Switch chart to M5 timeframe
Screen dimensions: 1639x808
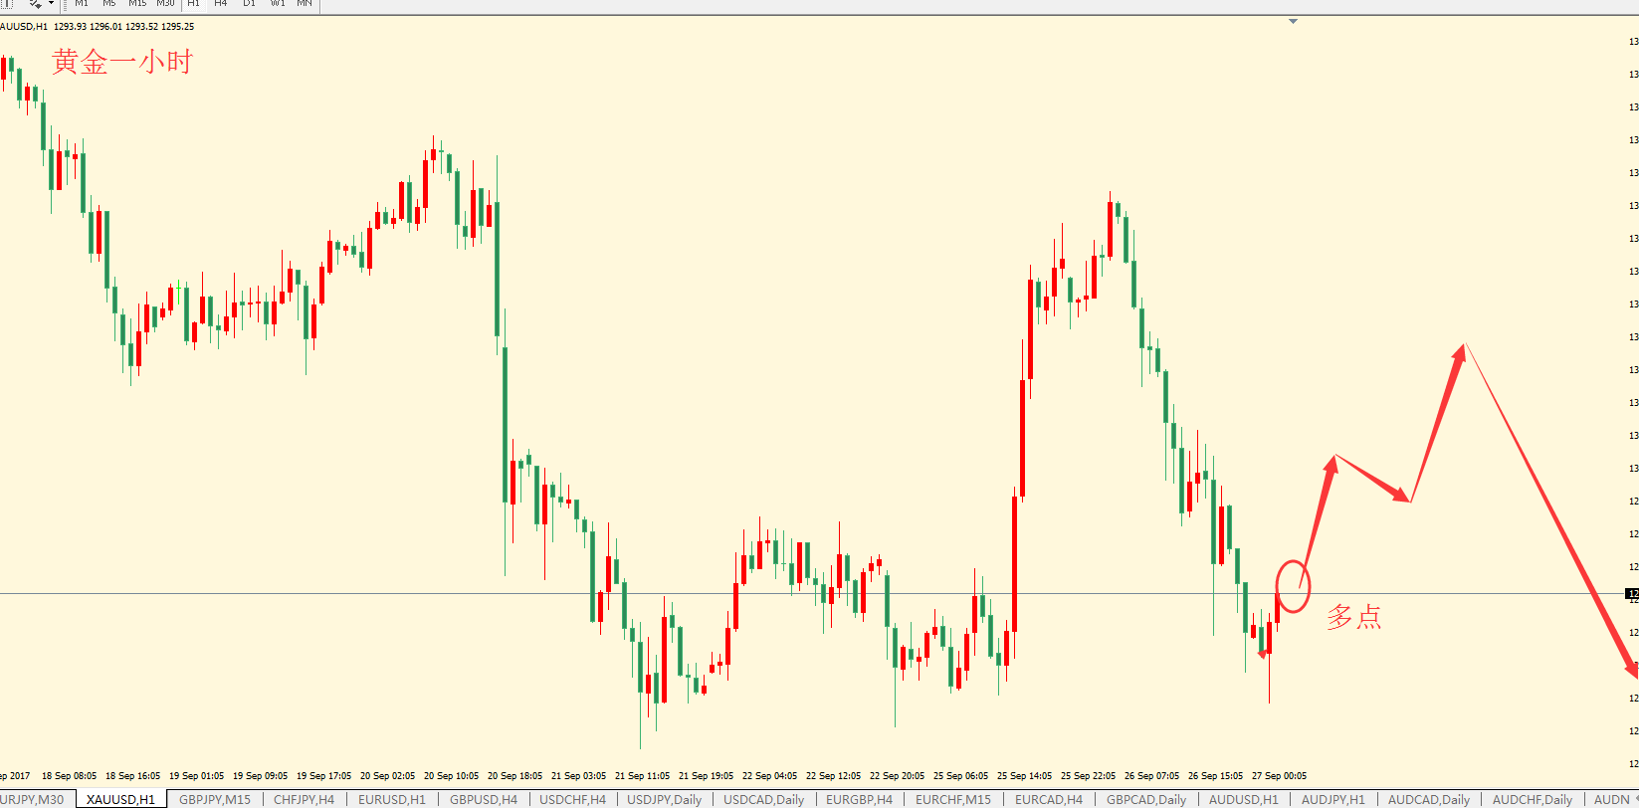[x=109, y=4]
